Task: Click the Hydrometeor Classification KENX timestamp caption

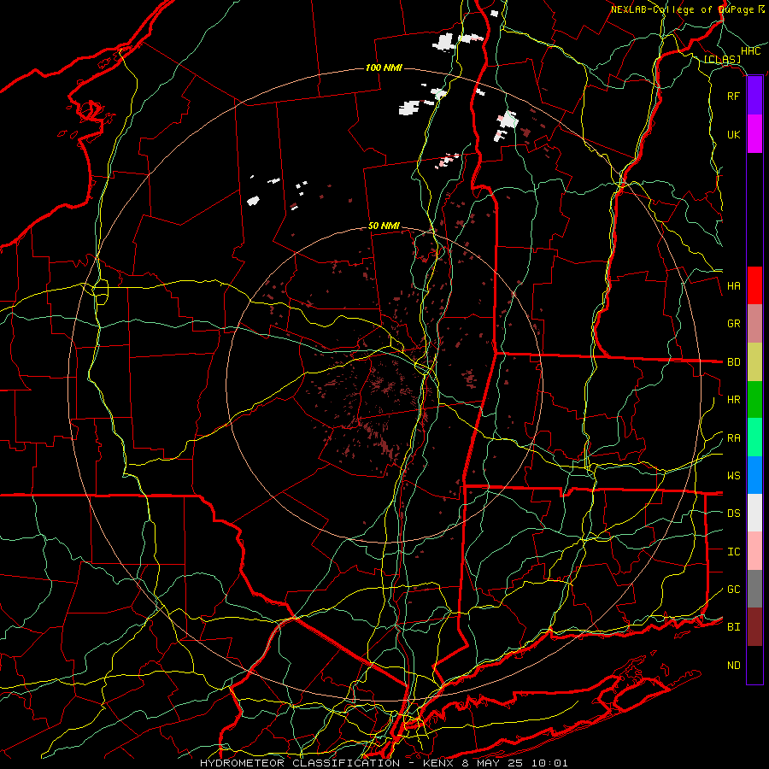Action: pos(384,763)
